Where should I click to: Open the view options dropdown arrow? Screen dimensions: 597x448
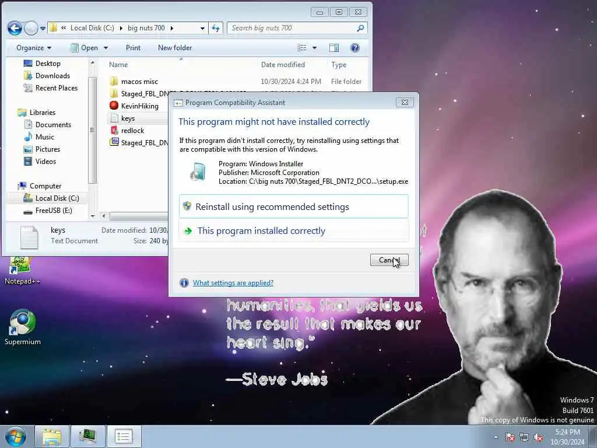tap(314, 48)
